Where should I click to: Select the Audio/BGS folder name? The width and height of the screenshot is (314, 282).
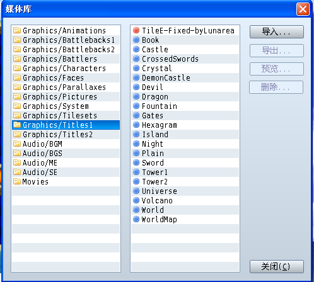pos(42,154)
